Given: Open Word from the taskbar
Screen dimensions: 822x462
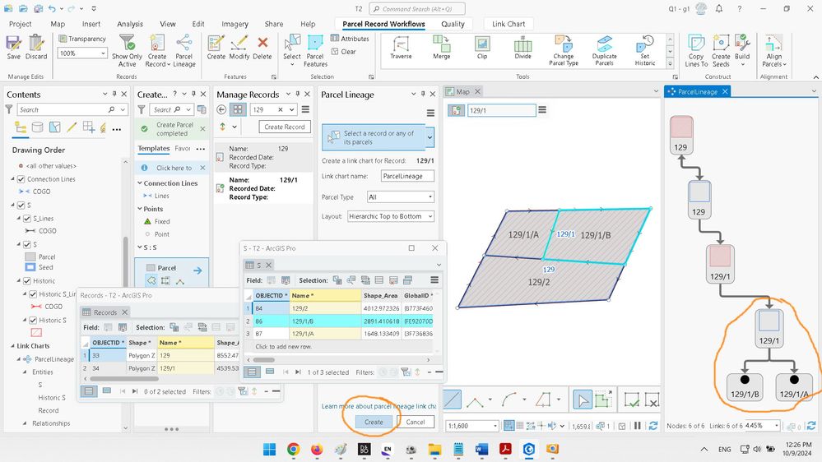Looking at the screenshot, I should (482, 449).
